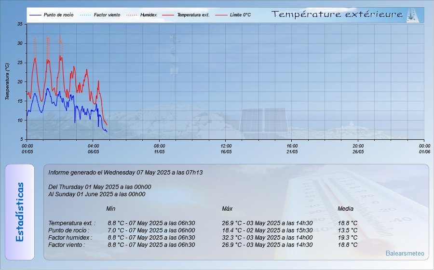Click the 'Media' column header
The width and height of the screenshot is (434, 270).
345,209
